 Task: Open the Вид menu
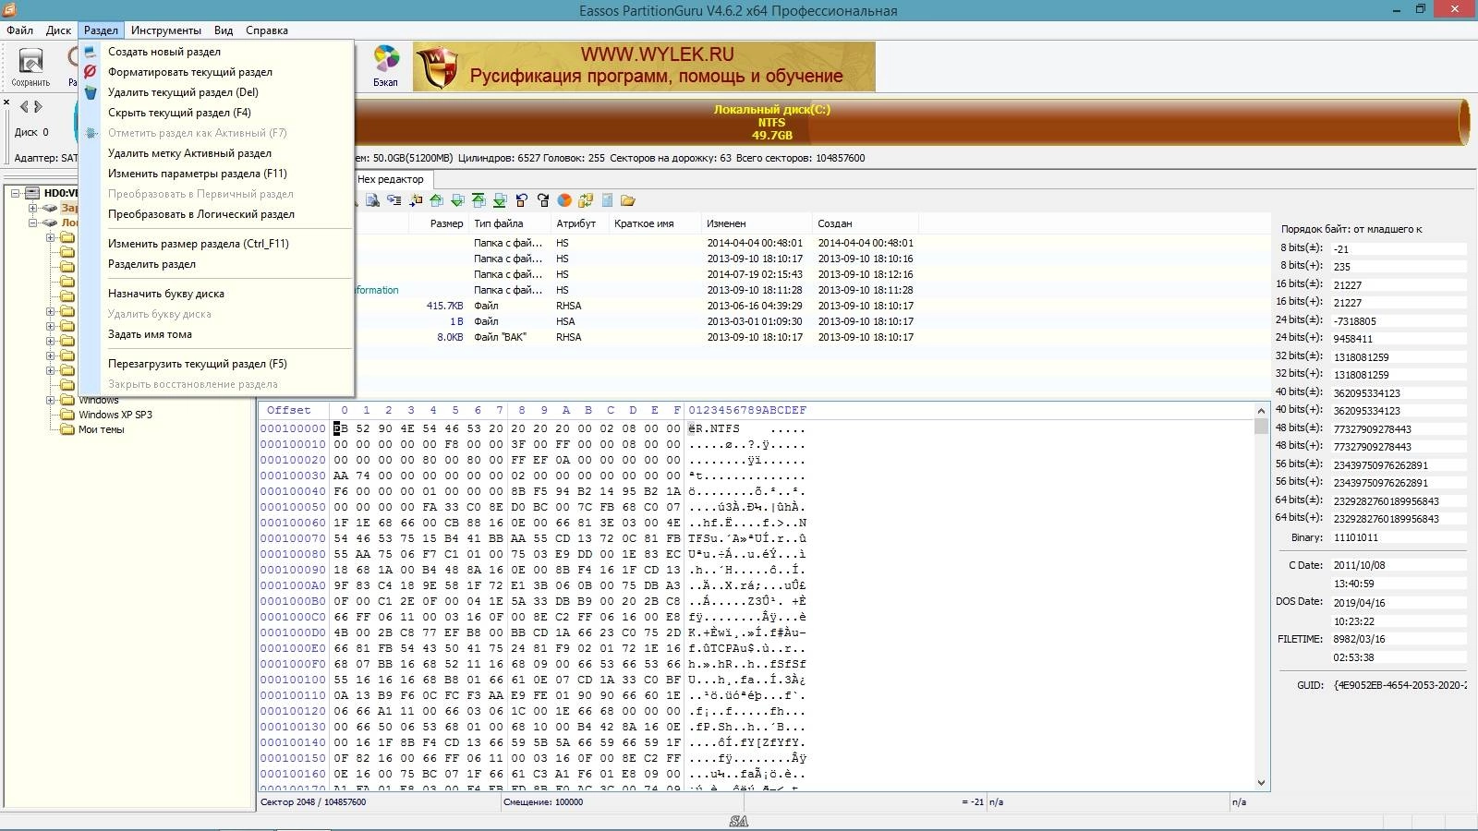pos(224,30)
